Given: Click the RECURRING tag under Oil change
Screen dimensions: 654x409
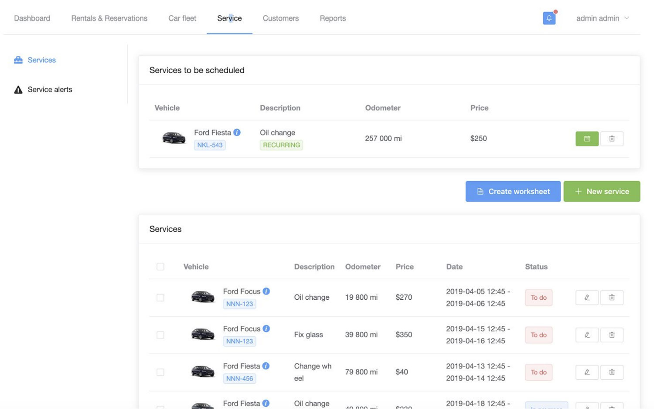Looking at the screenshot, I should coord(281,145).
